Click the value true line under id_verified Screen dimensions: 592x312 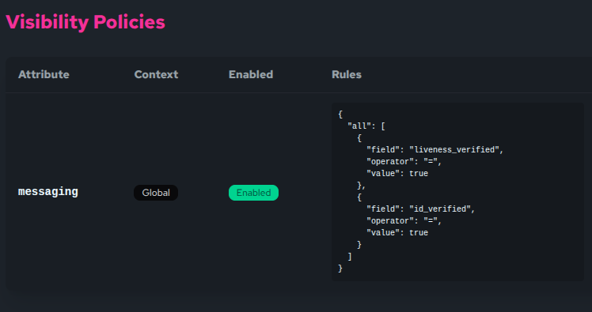[397, 233]
